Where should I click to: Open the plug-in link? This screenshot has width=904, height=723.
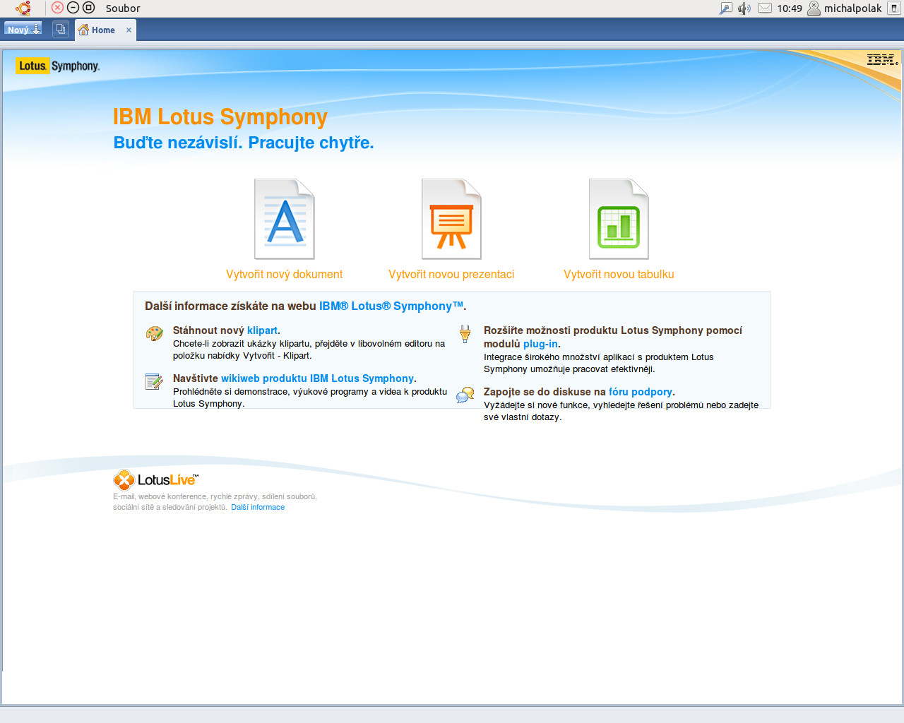click(540, 344)
